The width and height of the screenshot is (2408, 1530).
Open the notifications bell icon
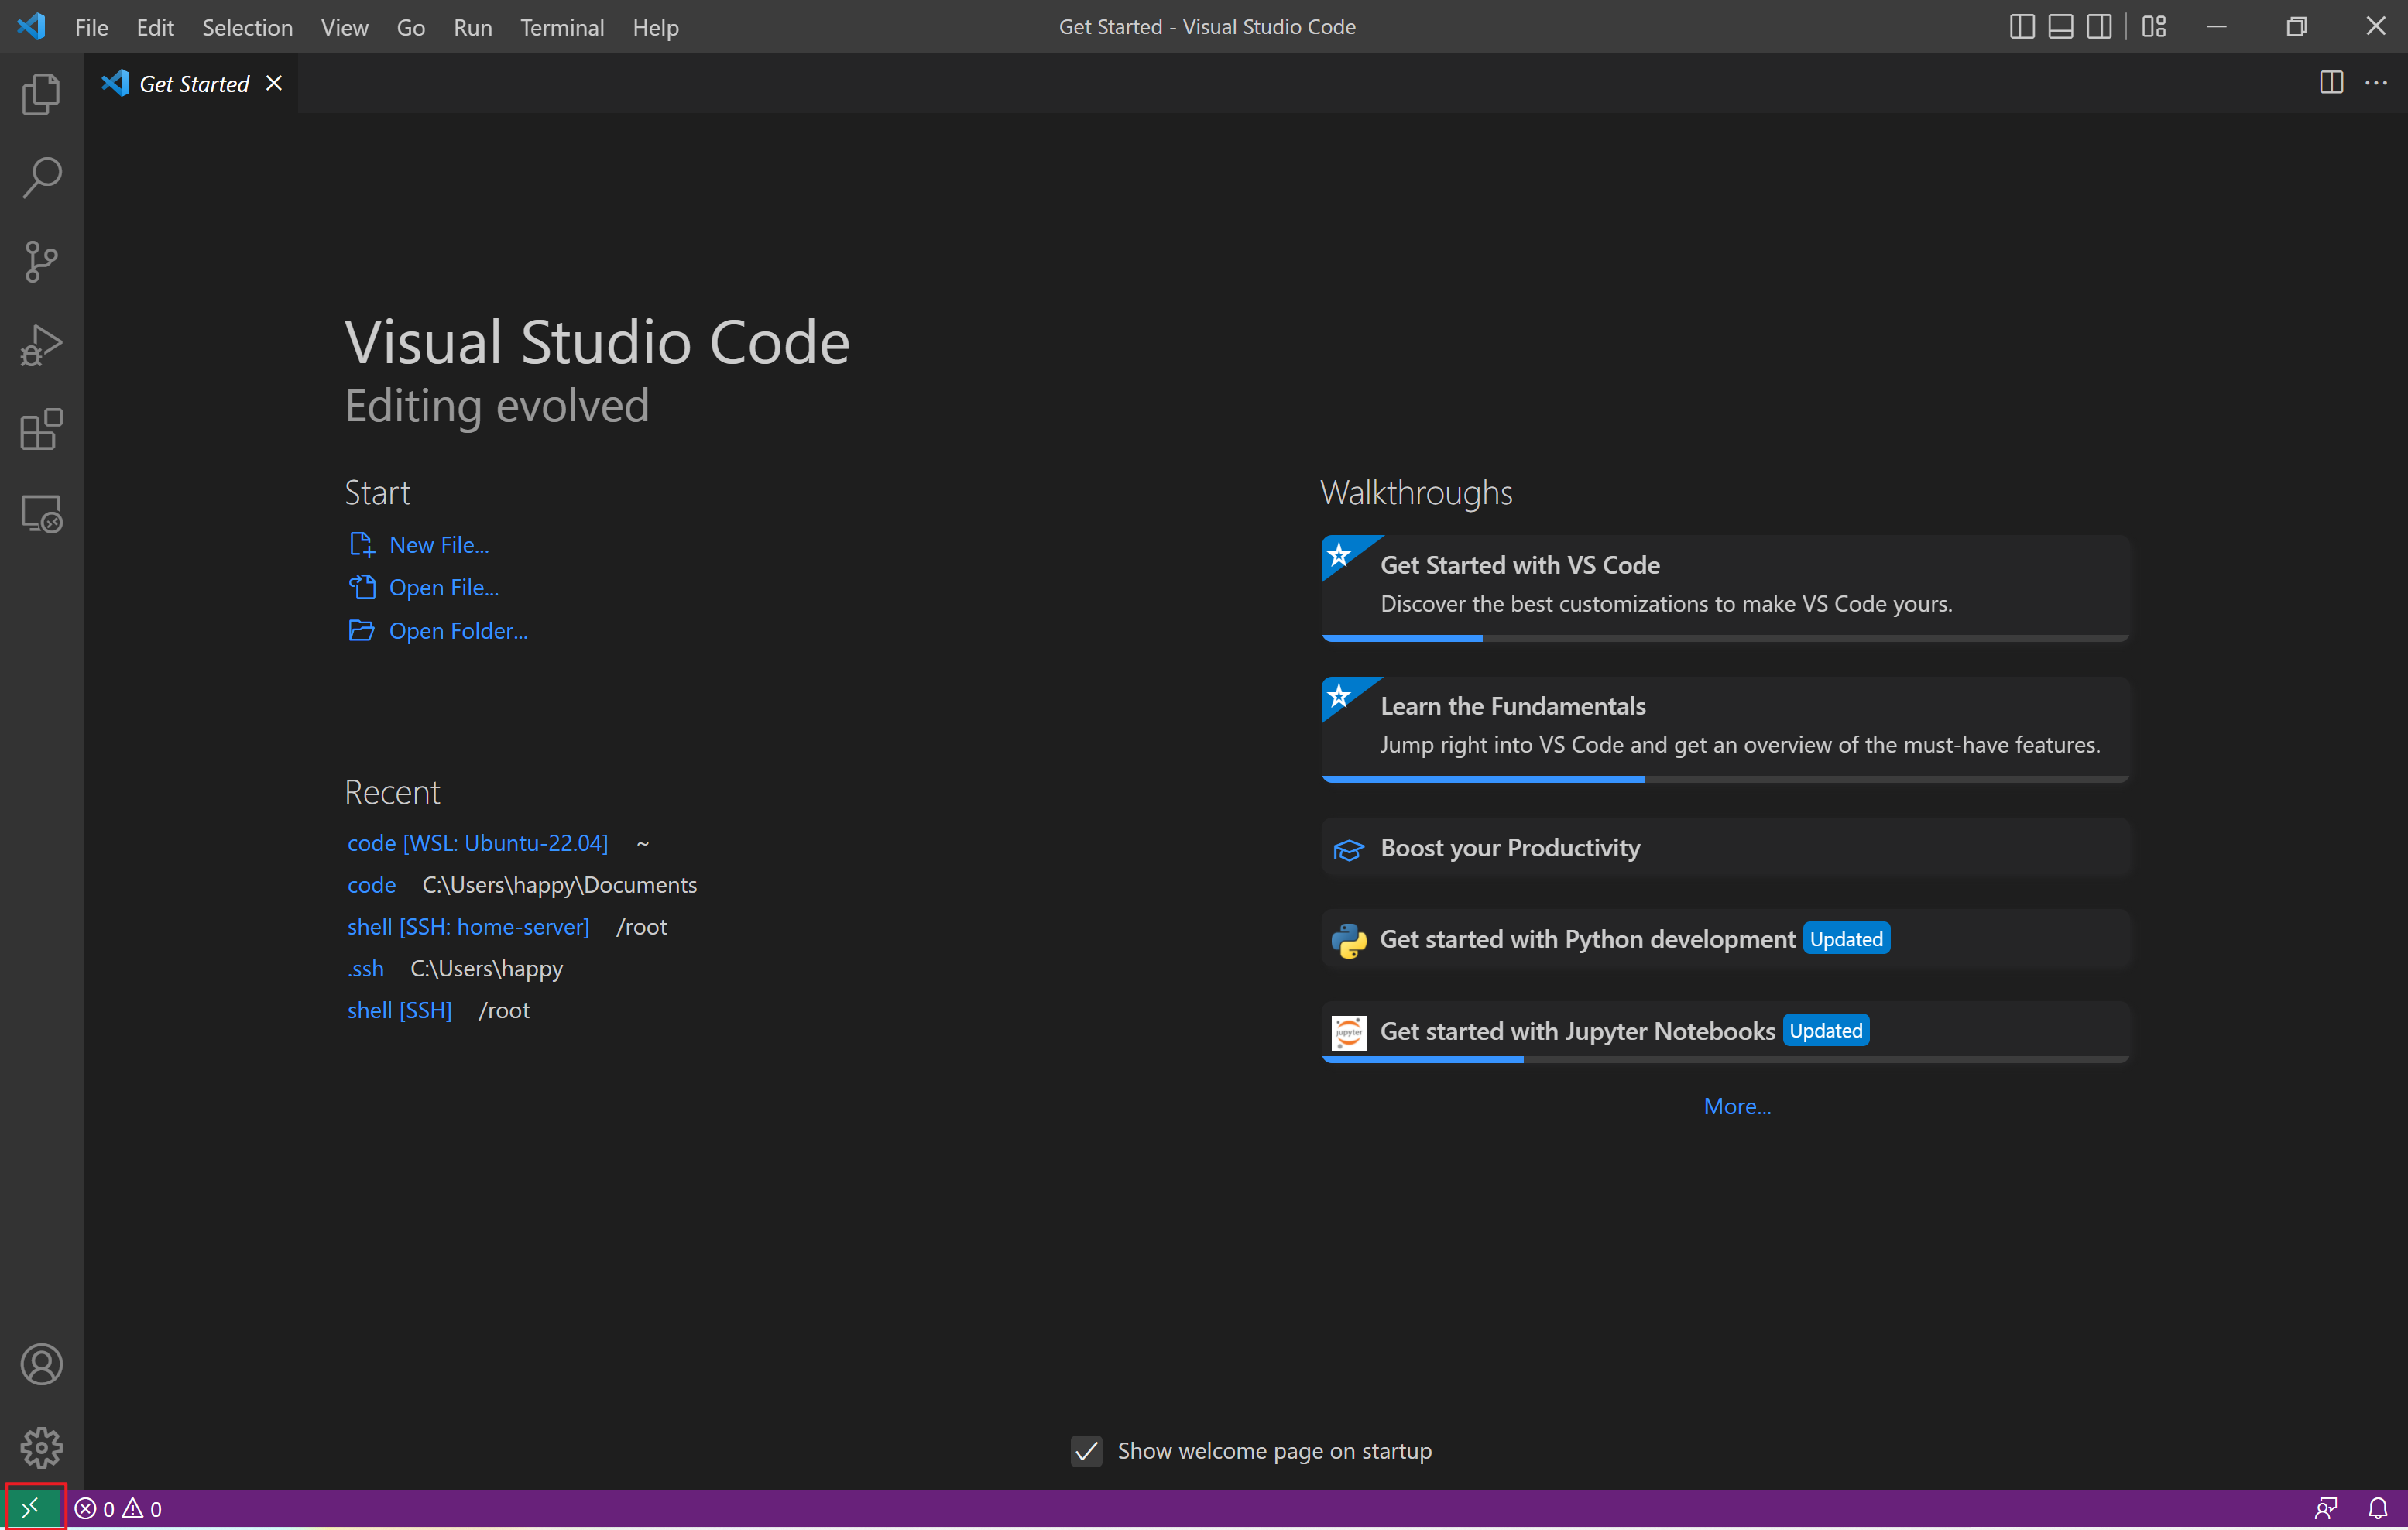pyautogui.click(x=2378, y=1509)
